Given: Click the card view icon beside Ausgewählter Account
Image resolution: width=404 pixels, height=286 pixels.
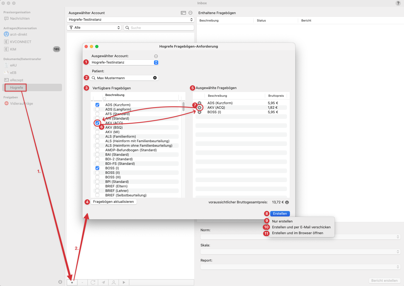Looking at the screenshot, I should pos(183,13).
